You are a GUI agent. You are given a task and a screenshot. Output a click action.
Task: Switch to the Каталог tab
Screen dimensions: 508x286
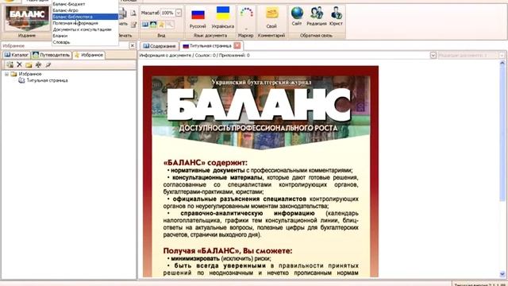16,55
